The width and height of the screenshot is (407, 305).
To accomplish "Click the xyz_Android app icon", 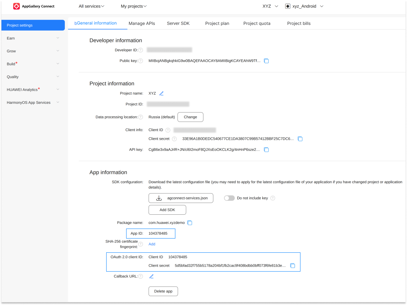I will [288, 6].
